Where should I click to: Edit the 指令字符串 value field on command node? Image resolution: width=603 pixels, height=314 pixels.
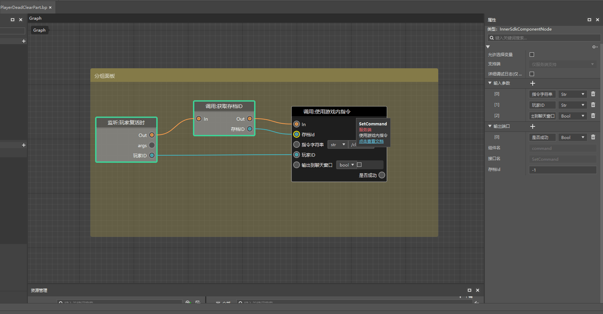(353, 144)
